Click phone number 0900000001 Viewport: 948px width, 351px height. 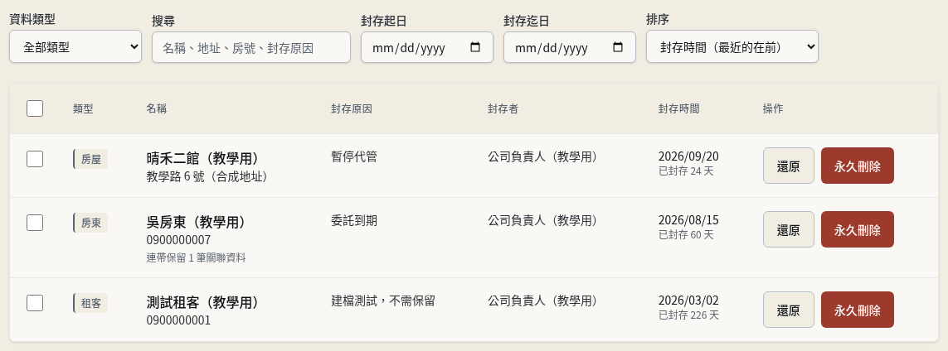click(178, 320)
